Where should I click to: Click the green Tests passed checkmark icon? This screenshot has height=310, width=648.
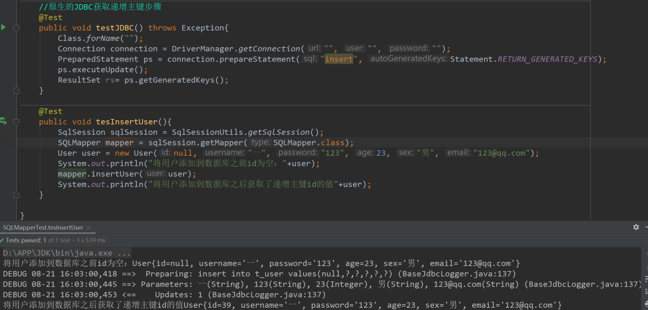tap(2, 240)
